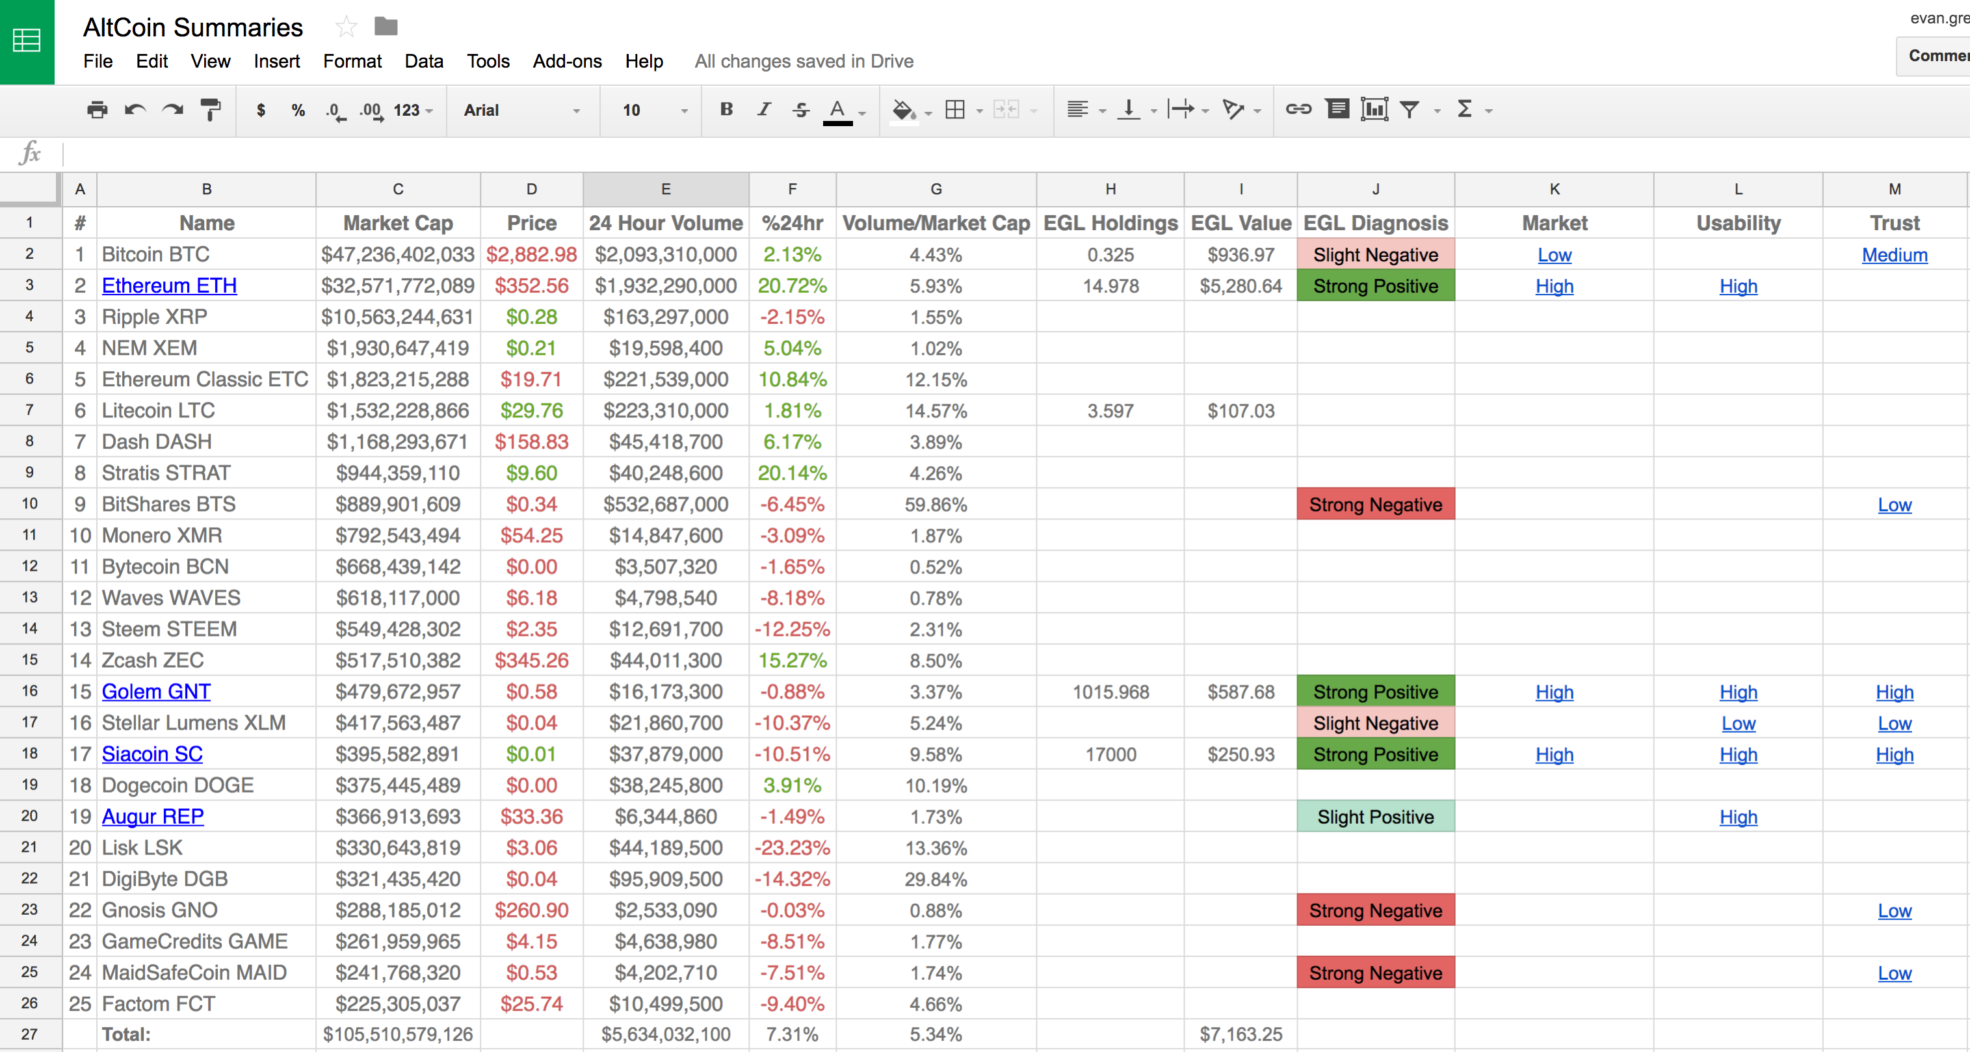Click the merge cells icon
Viewport: 1970px width, 1052px height.
click(x=1006, y=110)
